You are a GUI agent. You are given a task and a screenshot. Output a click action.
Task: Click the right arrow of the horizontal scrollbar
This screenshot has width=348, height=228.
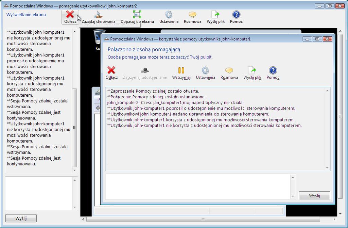click(334, 219)
